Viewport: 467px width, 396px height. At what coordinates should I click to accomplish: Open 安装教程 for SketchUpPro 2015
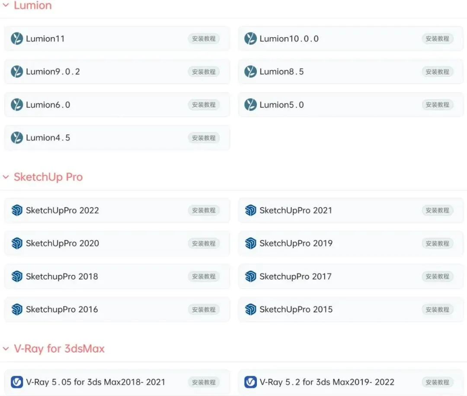click(437, 310)
